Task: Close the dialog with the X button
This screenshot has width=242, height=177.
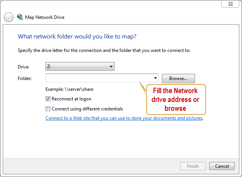Action: coord(230,4)
